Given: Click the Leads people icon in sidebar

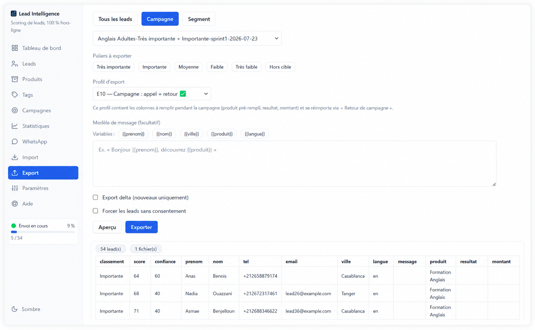Looking at the screenshot, I should tap(15, 64).
